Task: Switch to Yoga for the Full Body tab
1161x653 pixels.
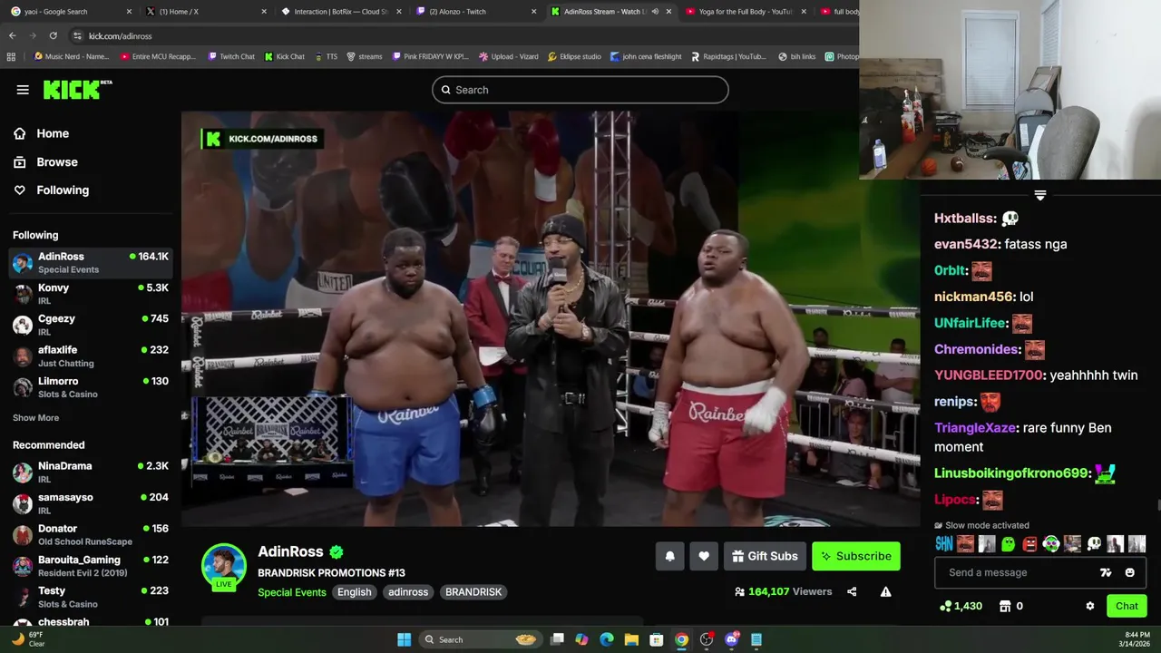Action: coord(746,12)
